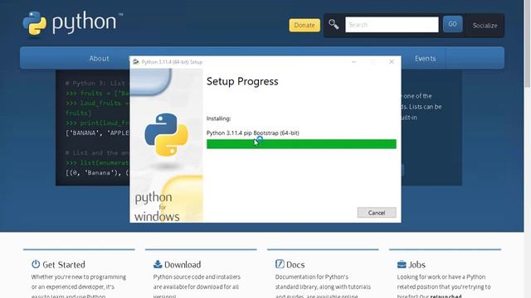Click the briefcase icon beside Jobs
The width and height of the screenshot is (531, 298).
(402, 264)
